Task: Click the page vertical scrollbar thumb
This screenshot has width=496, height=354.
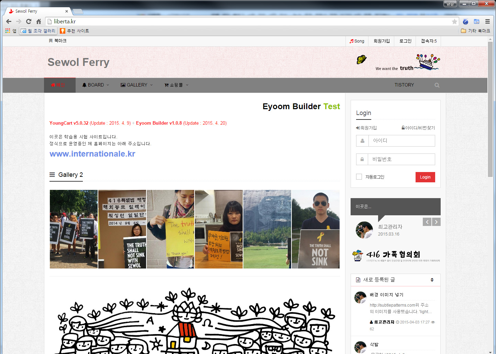Action: tap(490, 109)
